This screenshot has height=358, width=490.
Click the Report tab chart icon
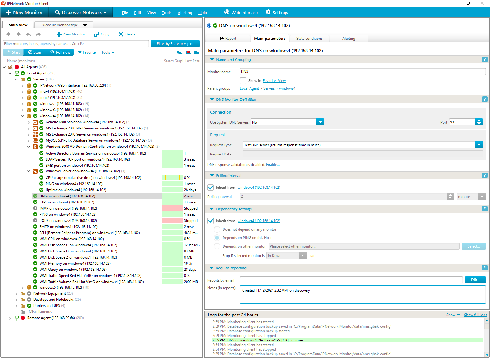[222, 39]
